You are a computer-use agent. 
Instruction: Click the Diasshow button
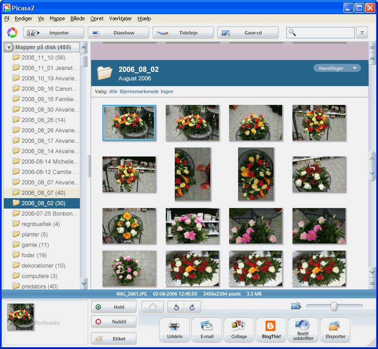coord(118,33)
